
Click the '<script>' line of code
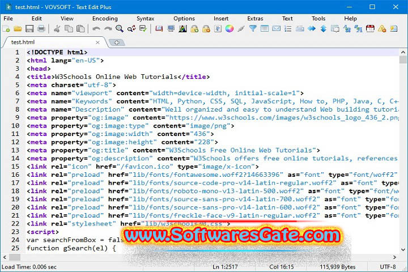(42, 232)
